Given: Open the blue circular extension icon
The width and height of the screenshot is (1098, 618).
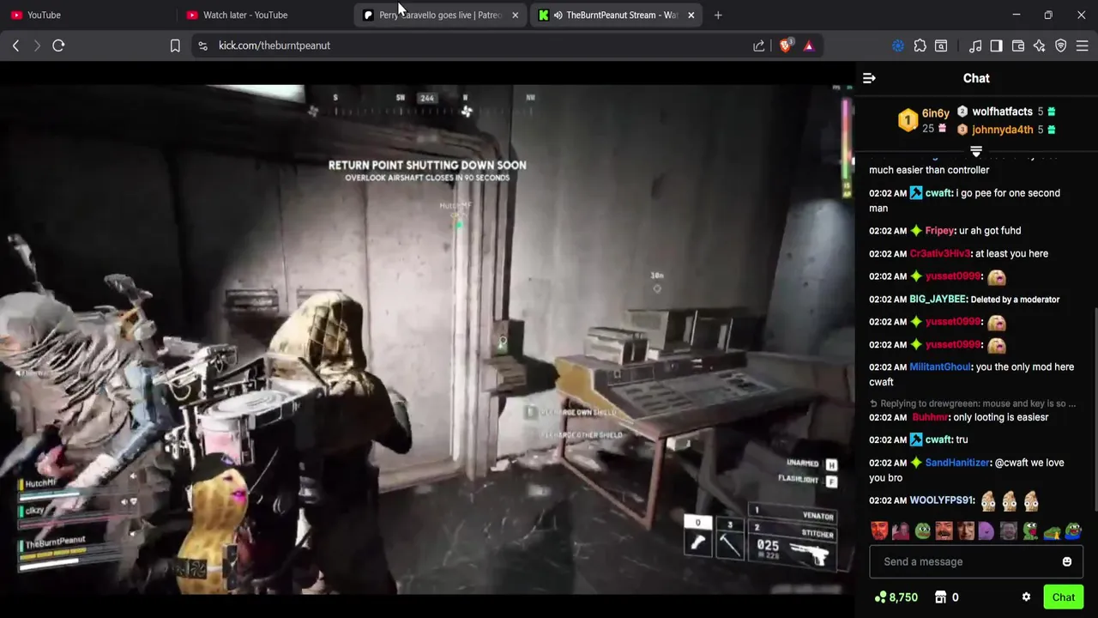Looking at the screenshot, I should coord(898,45).
